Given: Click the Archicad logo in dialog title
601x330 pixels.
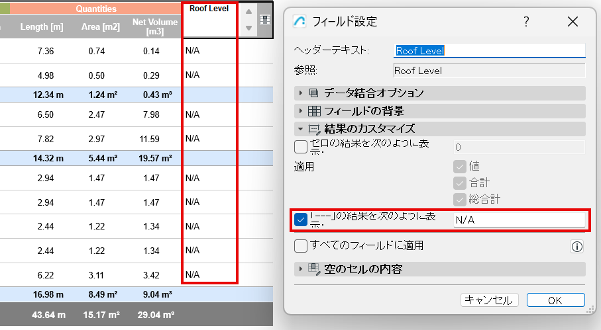Looking at the screenshot, I should pyautogui.click(x=300, y=21).
